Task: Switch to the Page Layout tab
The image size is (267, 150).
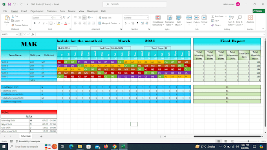Action: coord(37,11)
